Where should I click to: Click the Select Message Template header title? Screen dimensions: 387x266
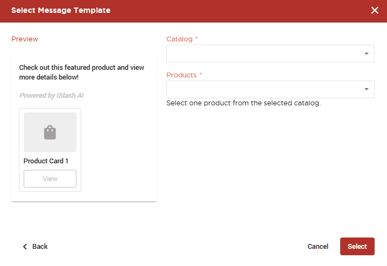tap(61, 10)
